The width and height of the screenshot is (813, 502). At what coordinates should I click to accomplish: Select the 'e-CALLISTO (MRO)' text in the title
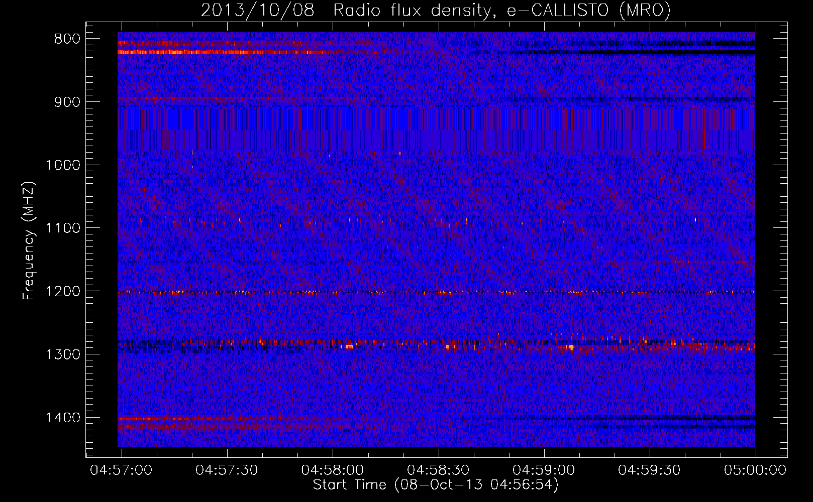(x=588, y=10)
